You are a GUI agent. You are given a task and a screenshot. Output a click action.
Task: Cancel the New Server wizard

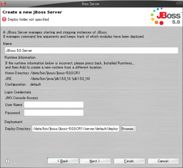[163, 161]
